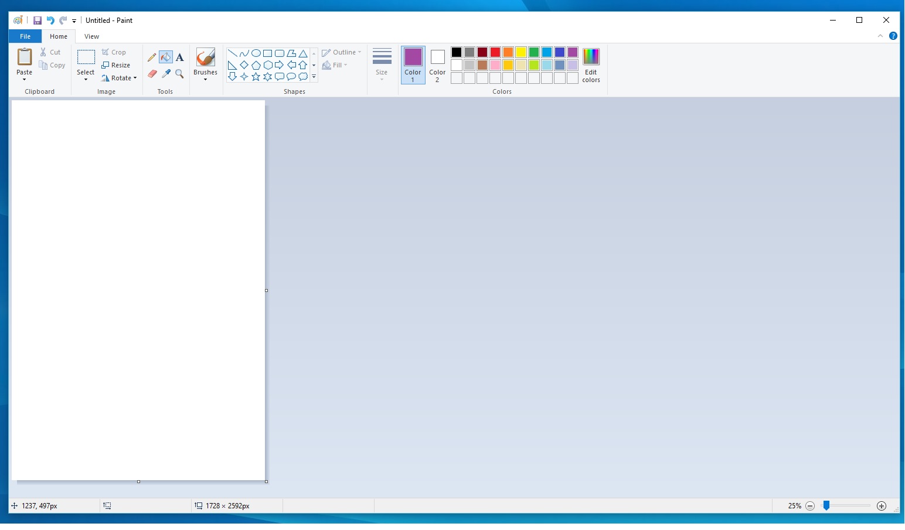Choose the Rounded rectangle shape
This screenshot has height=530, width=905.
pyautogui.click(x=280, y=53)
